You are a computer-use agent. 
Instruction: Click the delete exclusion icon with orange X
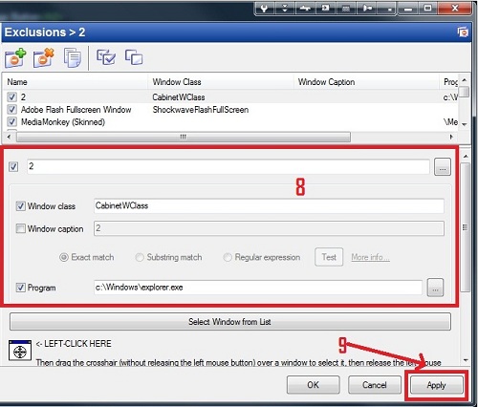pos(44,57)
